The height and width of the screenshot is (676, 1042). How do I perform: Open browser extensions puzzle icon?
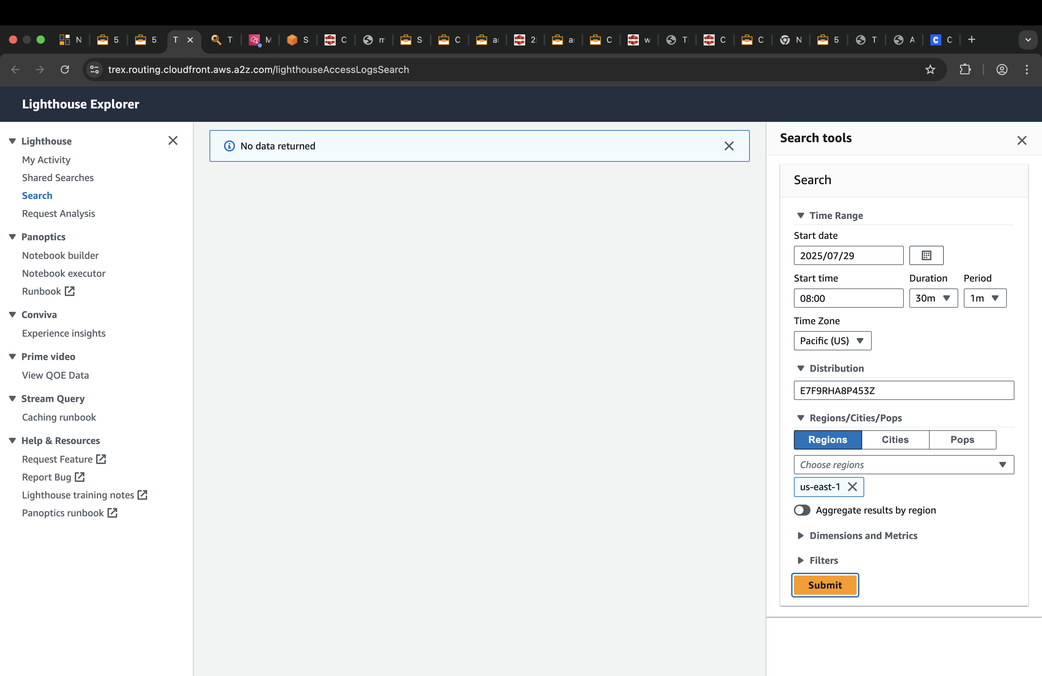[x=965, y=70]
